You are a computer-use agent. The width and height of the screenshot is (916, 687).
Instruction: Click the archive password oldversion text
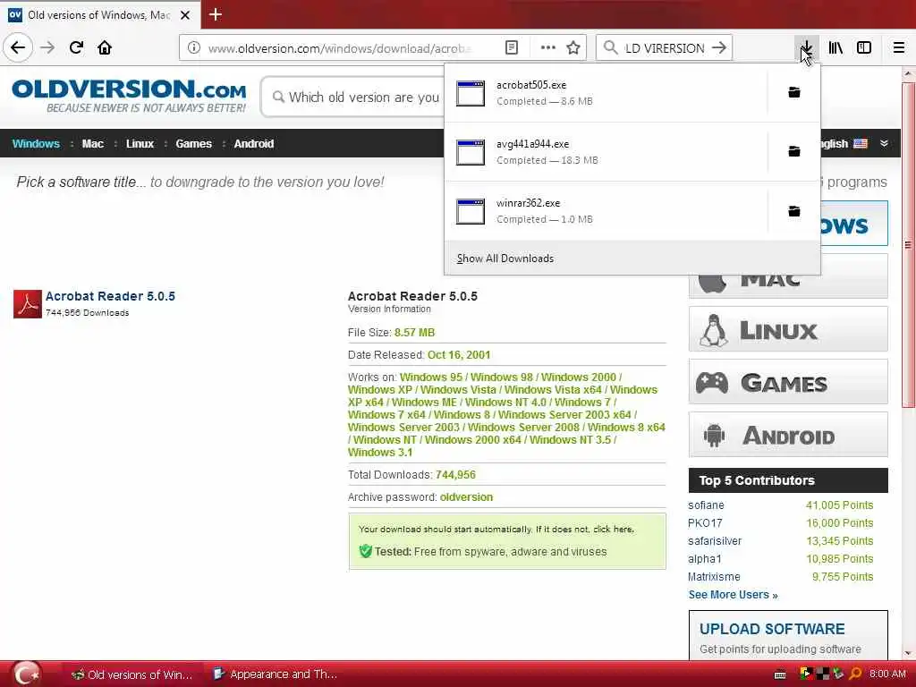466,497
